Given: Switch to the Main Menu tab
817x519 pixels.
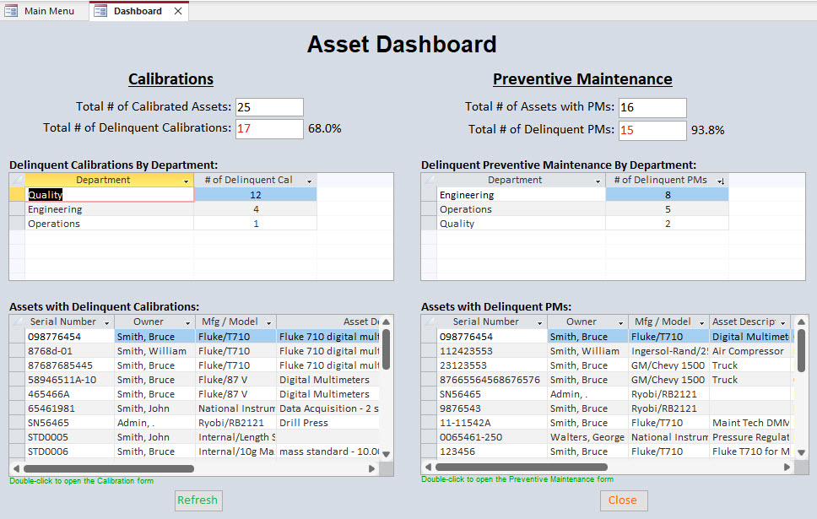Looking at the screenshot, I should 49,11.
